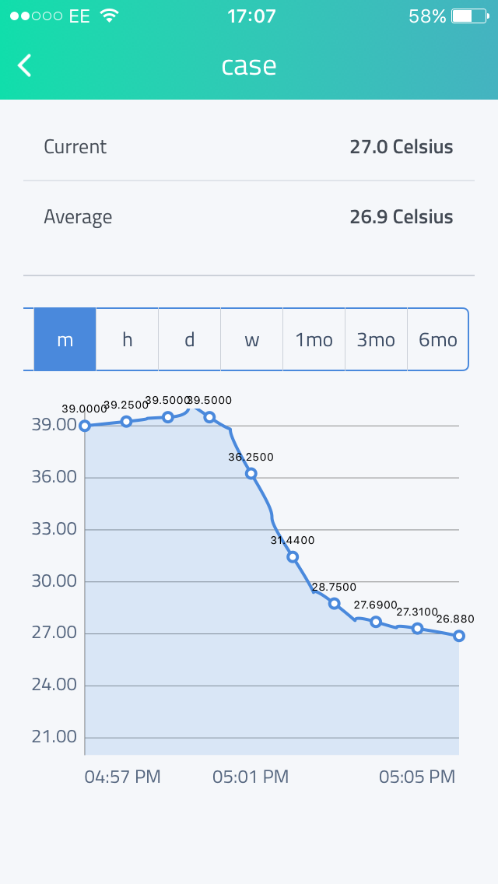Select the currently active m range

(65, 339)
